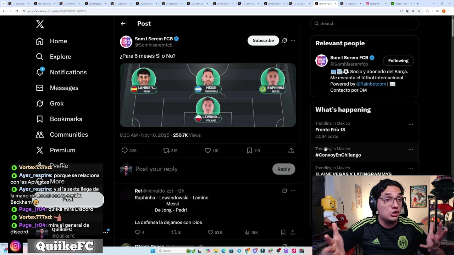Image resolution: width=454 pixels, height=255 pixels.
Task: Click the Chrome back navigation arrow
Action: click(4, 11)
